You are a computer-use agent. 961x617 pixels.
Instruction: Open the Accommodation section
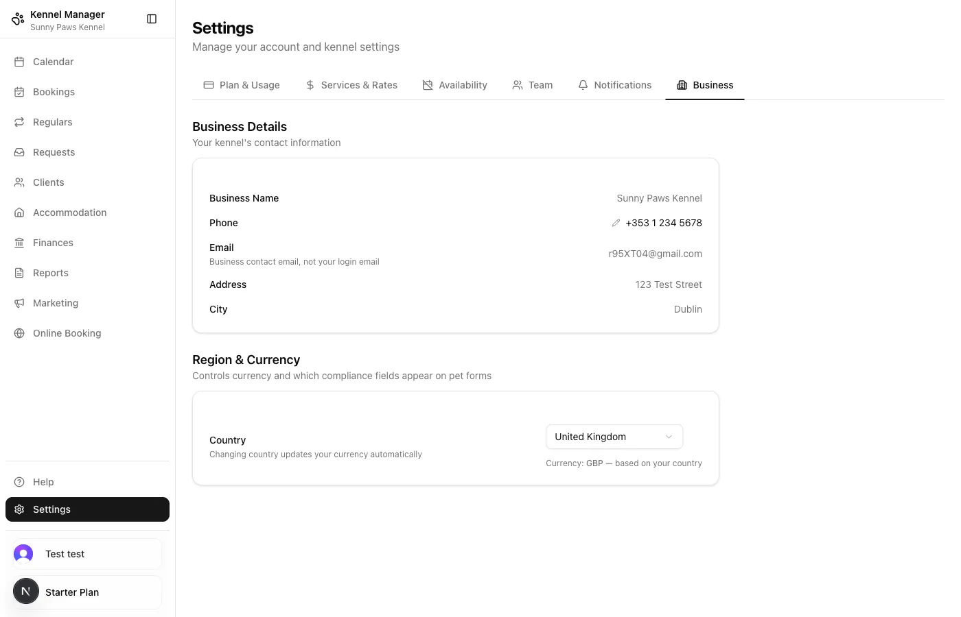[69, 212]
